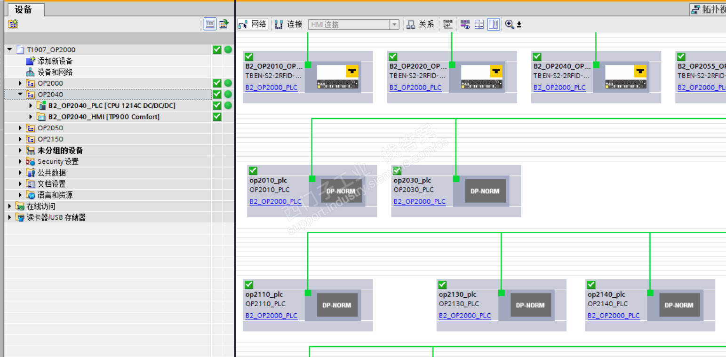726x357 pixels.
Task: Expand the OP2050 group
Action: (20, 128)
